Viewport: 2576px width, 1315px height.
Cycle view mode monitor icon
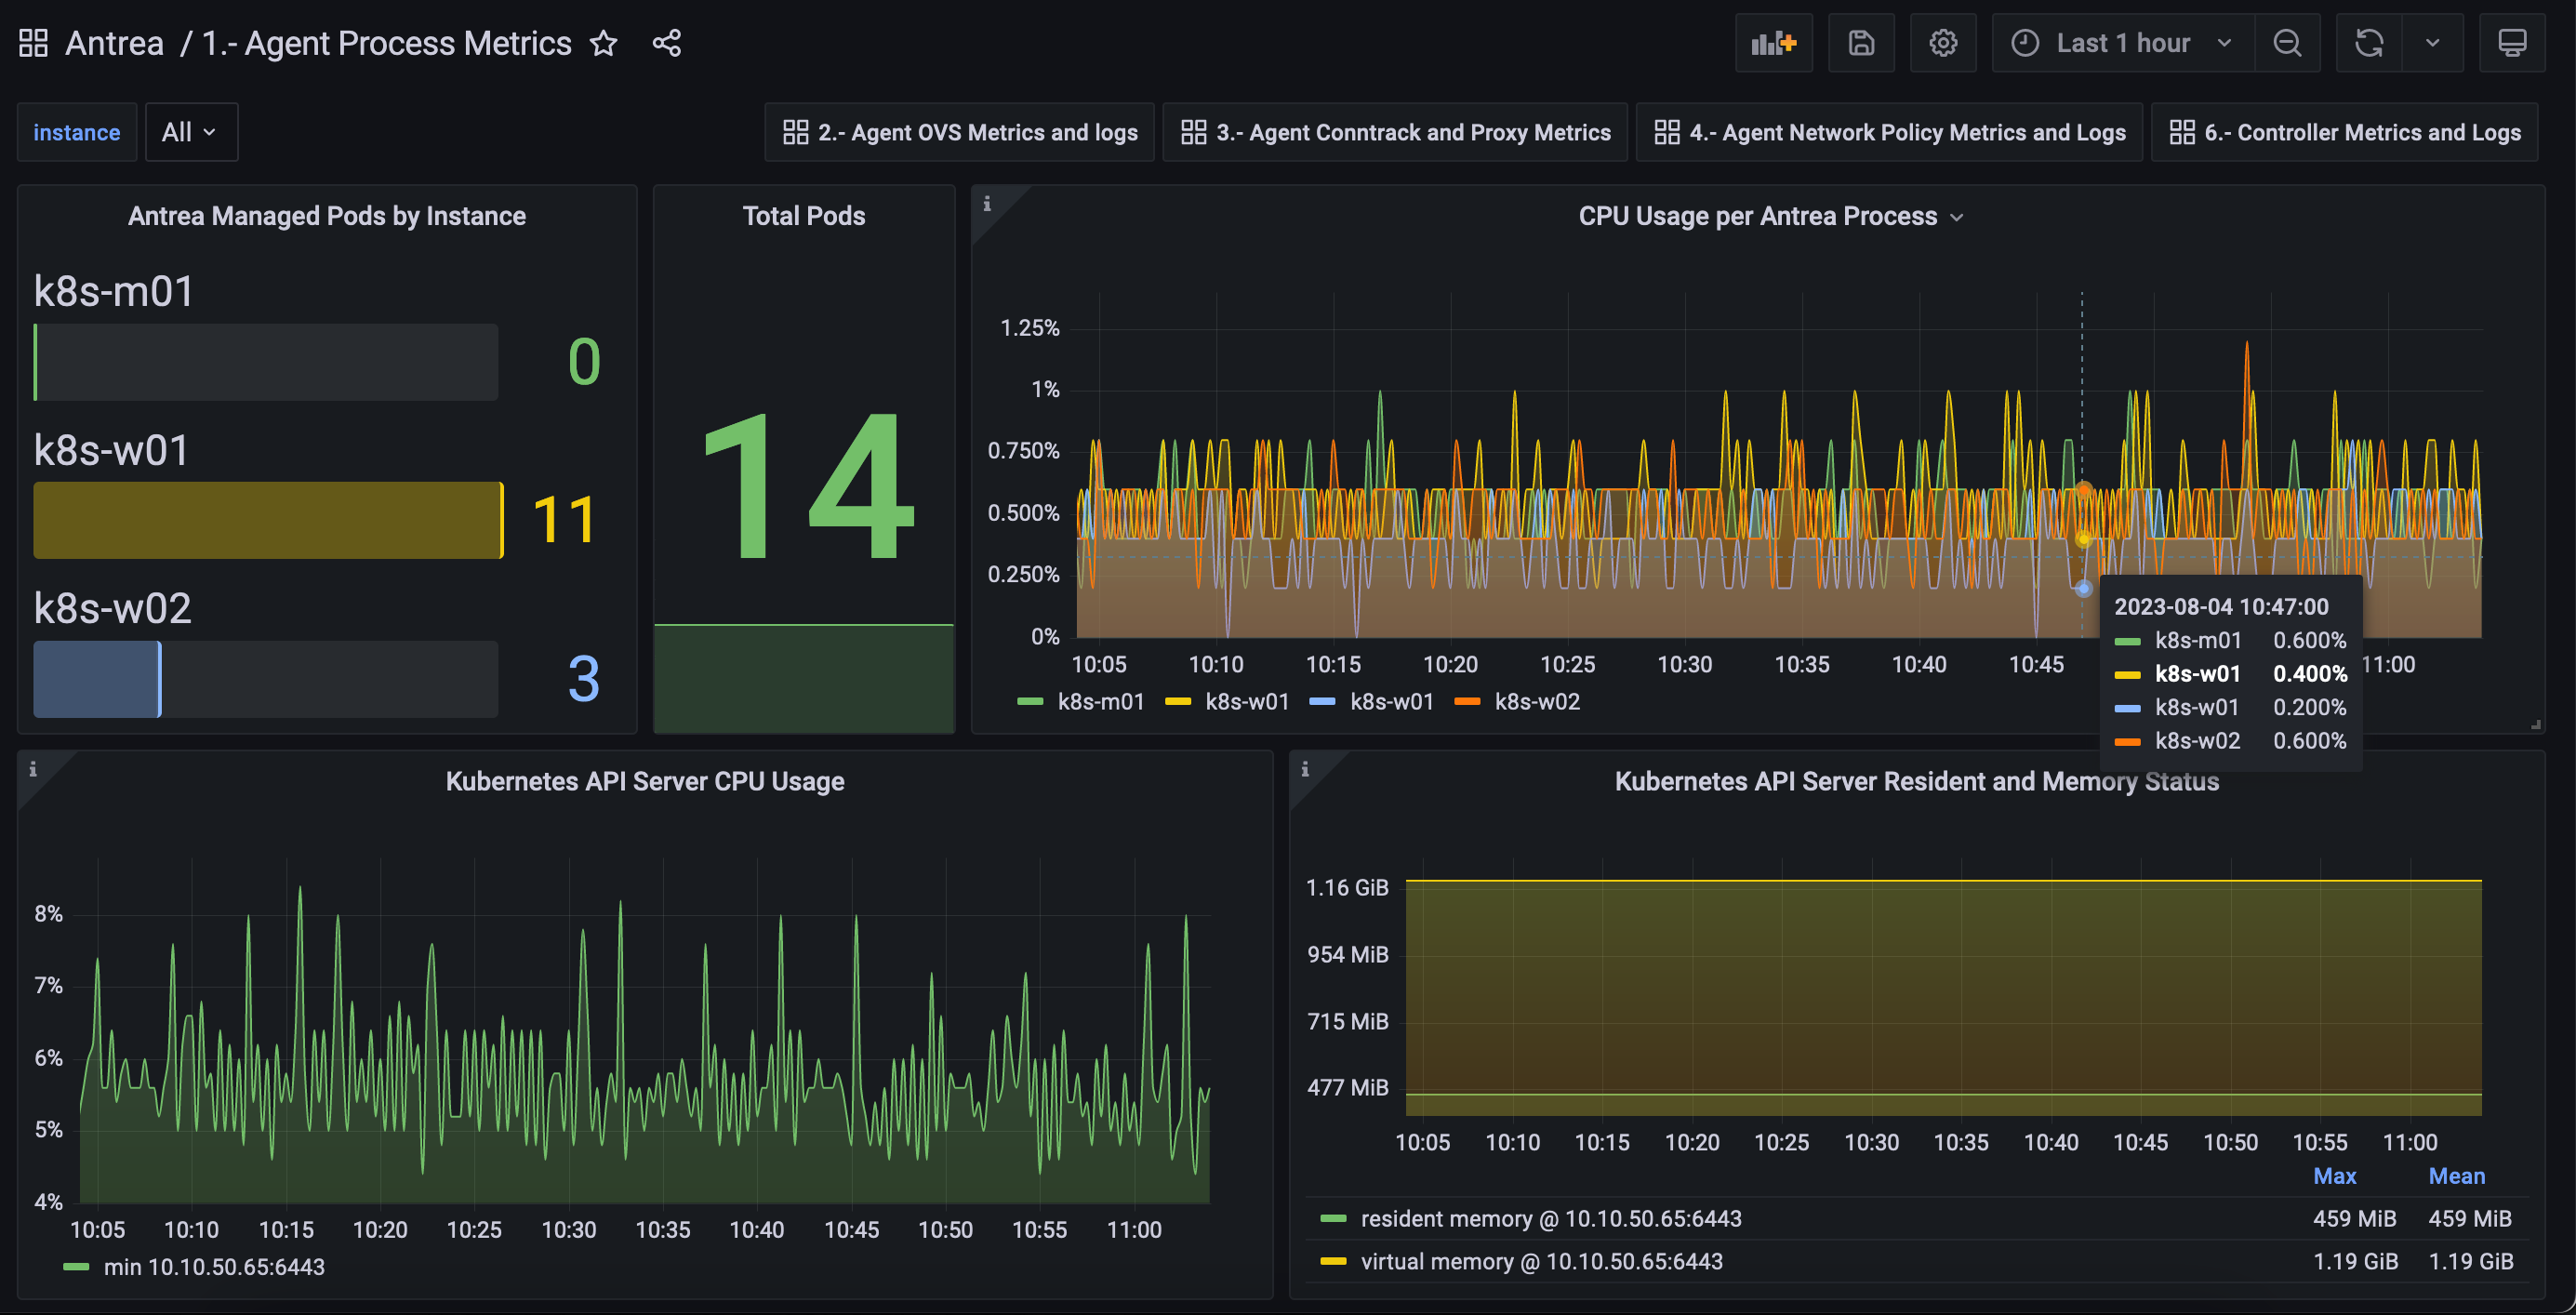coord(2512,43)
